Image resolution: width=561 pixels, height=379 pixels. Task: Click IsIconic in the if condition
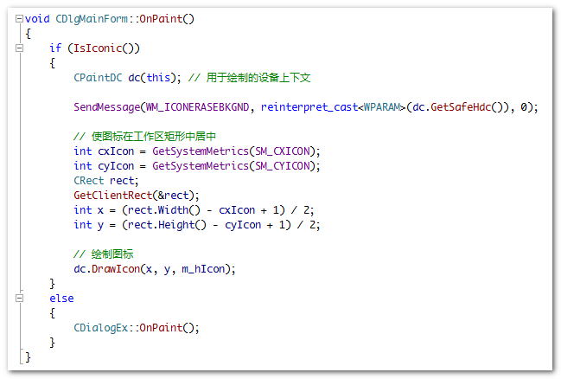(x=98, y=48)
